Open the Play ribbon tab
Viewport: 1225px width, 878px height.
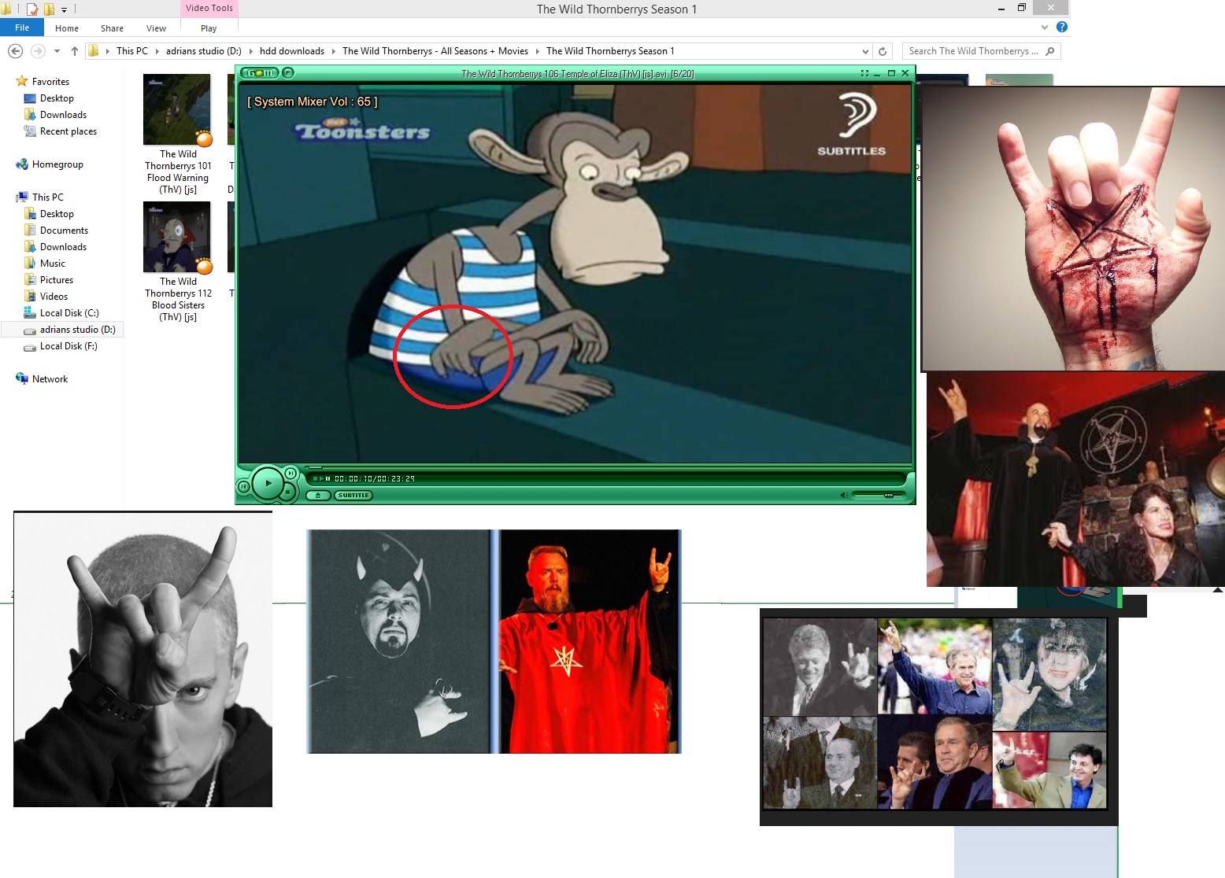[209, 28]
